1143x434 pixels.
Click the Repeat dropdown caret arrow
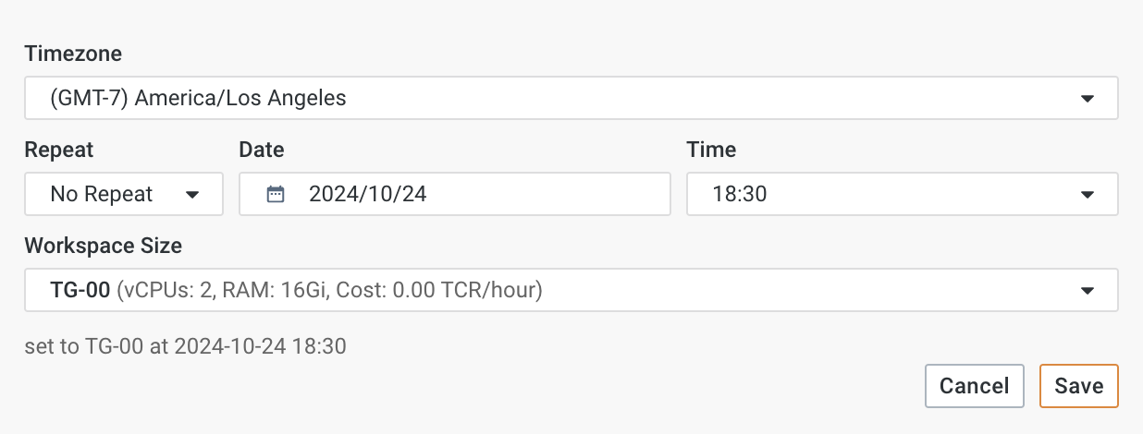tap(192, 194)
